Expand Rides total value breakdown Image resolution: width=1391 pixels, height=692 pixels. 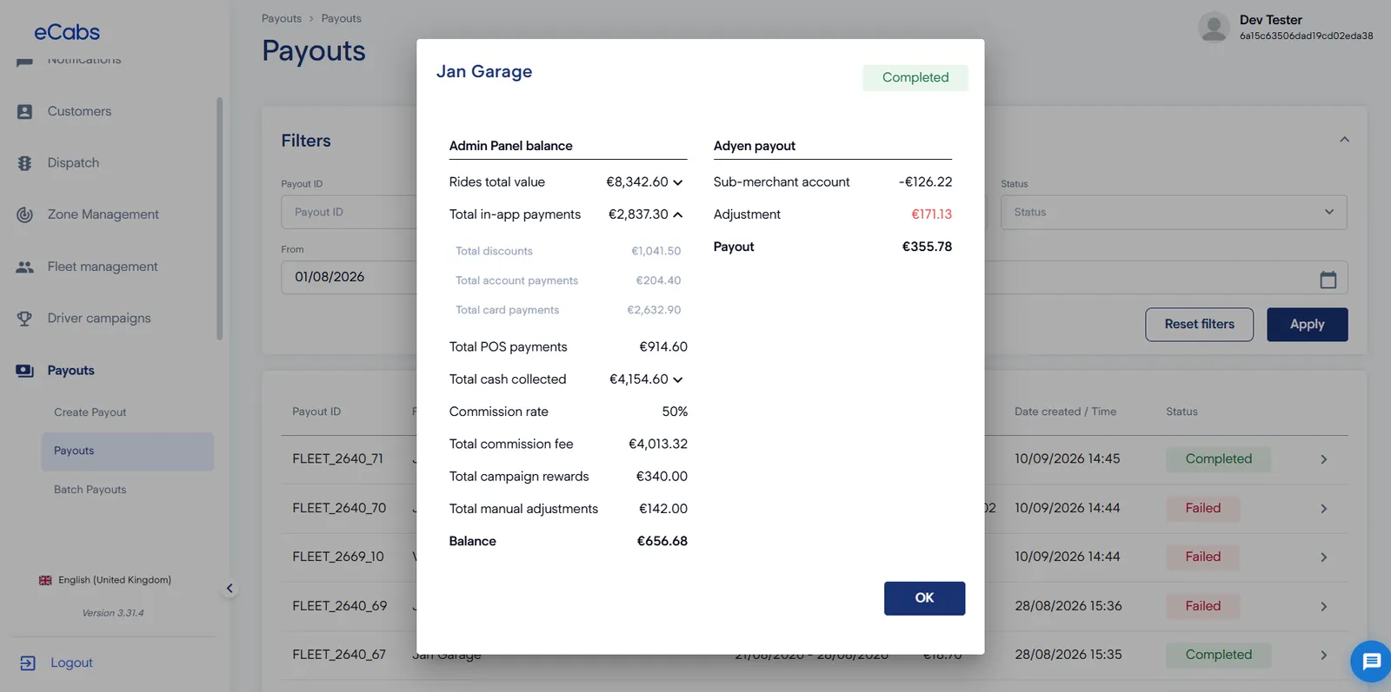point(678,182)
